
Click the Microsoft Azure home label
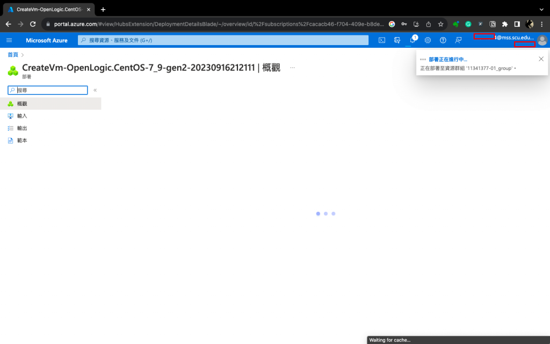coord(47,40)
